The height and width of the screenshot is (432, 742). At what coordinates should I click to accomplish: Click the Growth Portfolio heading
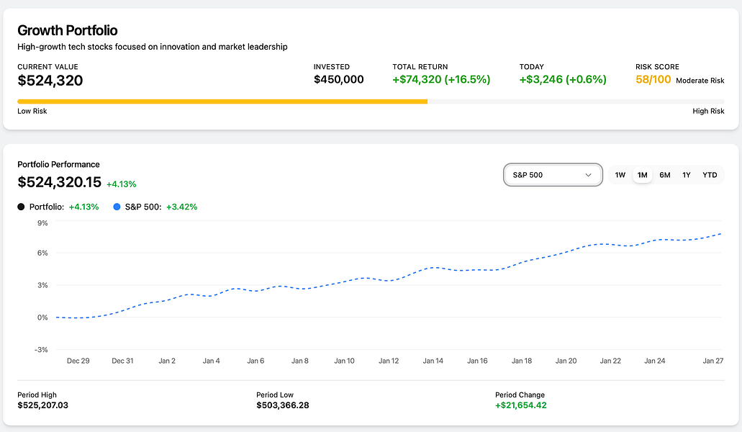click(68, 30)
